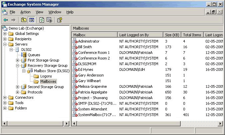This screenshot has height=135, width=225.
Task: Expand the Connectors node
Action: pos(5,97)
